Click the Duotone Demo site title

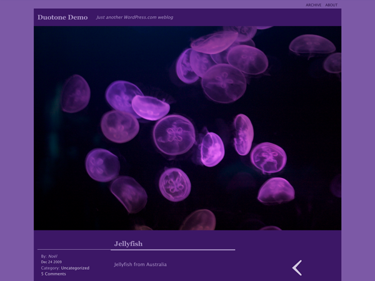pos(62,17)
